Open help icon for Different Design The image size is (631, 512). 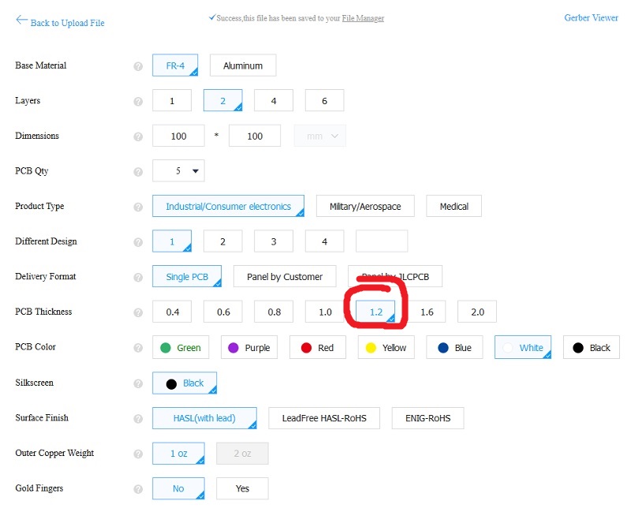pyautogui.click(x=138, y=242)
